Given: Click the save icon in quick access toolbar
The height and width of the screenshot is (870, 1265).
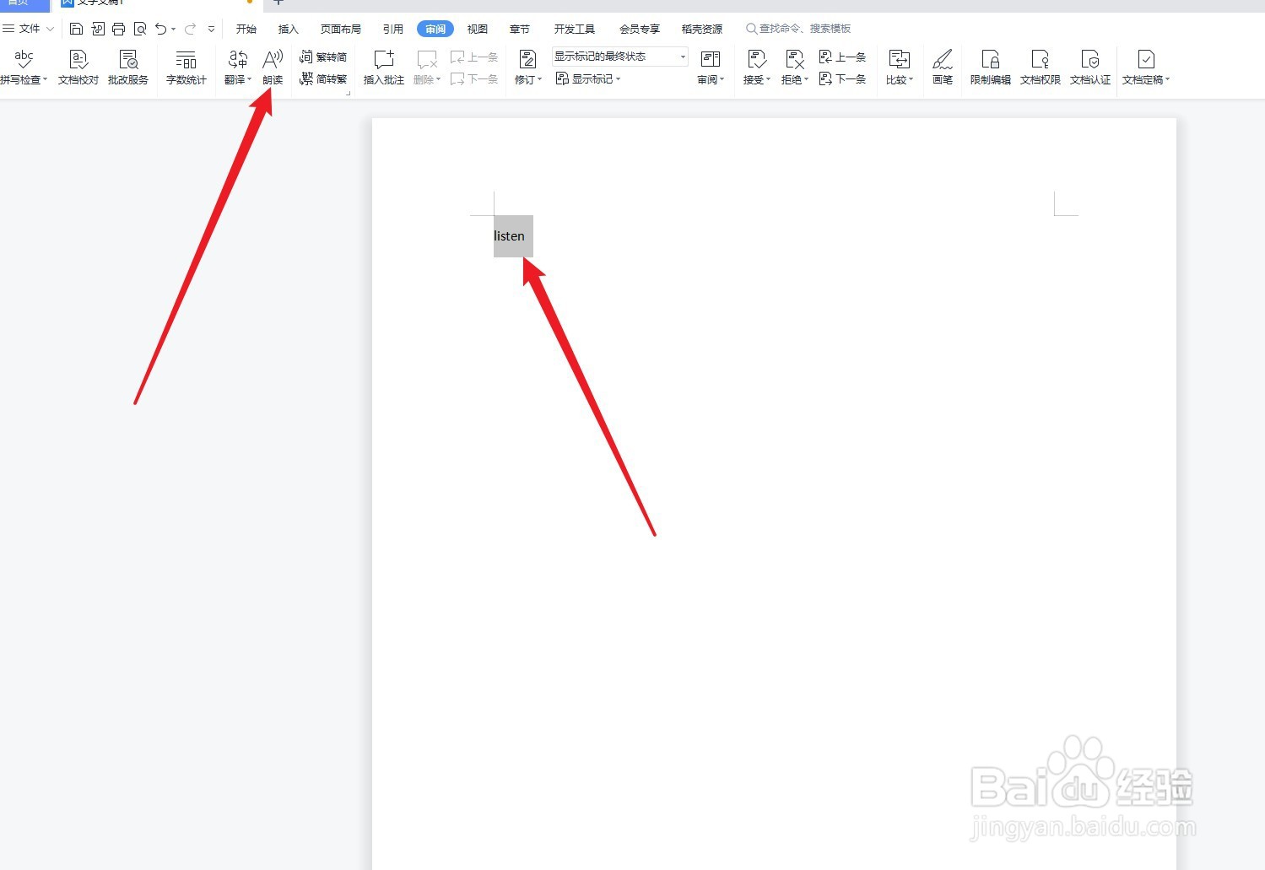Looking at the screenshot, I should tap(76, 29).
